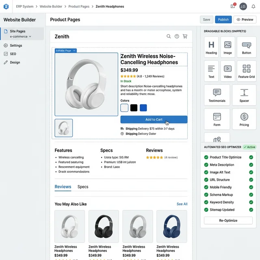The width and height of the screenshot is (260, 260).
Task: Toggle the Schema Markup check
Action: pyautogui.click(x=251, y=195)
